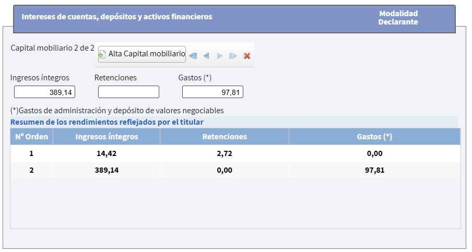The height and width of the screenshot is (252, 472).
Task: Click the empty Retenciones input field
Action: [128, 92]
